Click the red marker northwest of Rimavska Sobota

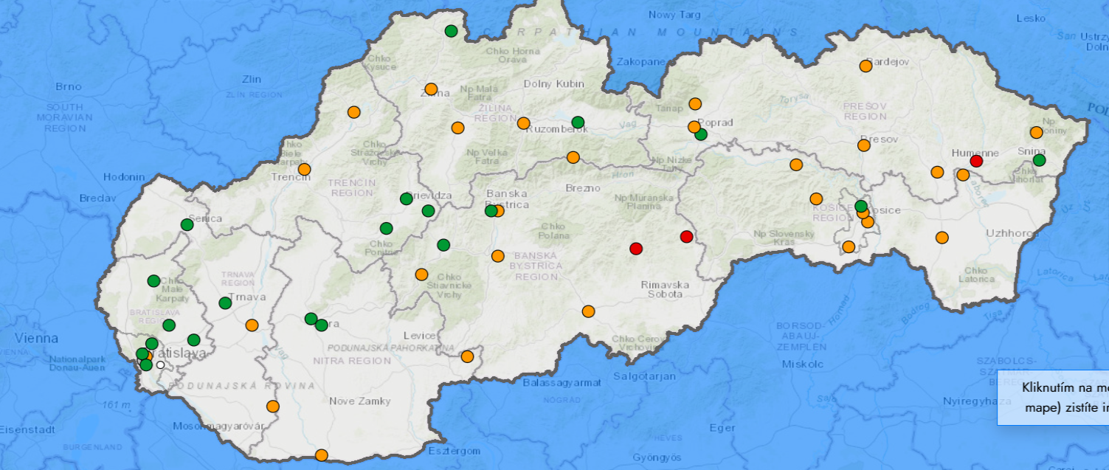[636, 249]
